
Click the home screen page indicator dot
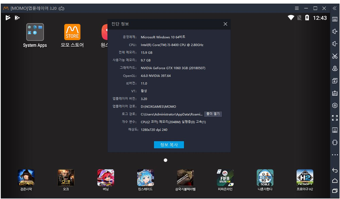click(166, 160)
